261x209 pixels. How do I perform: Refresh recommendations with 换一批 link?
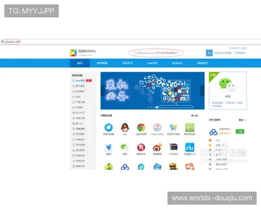tap(194, 115)
